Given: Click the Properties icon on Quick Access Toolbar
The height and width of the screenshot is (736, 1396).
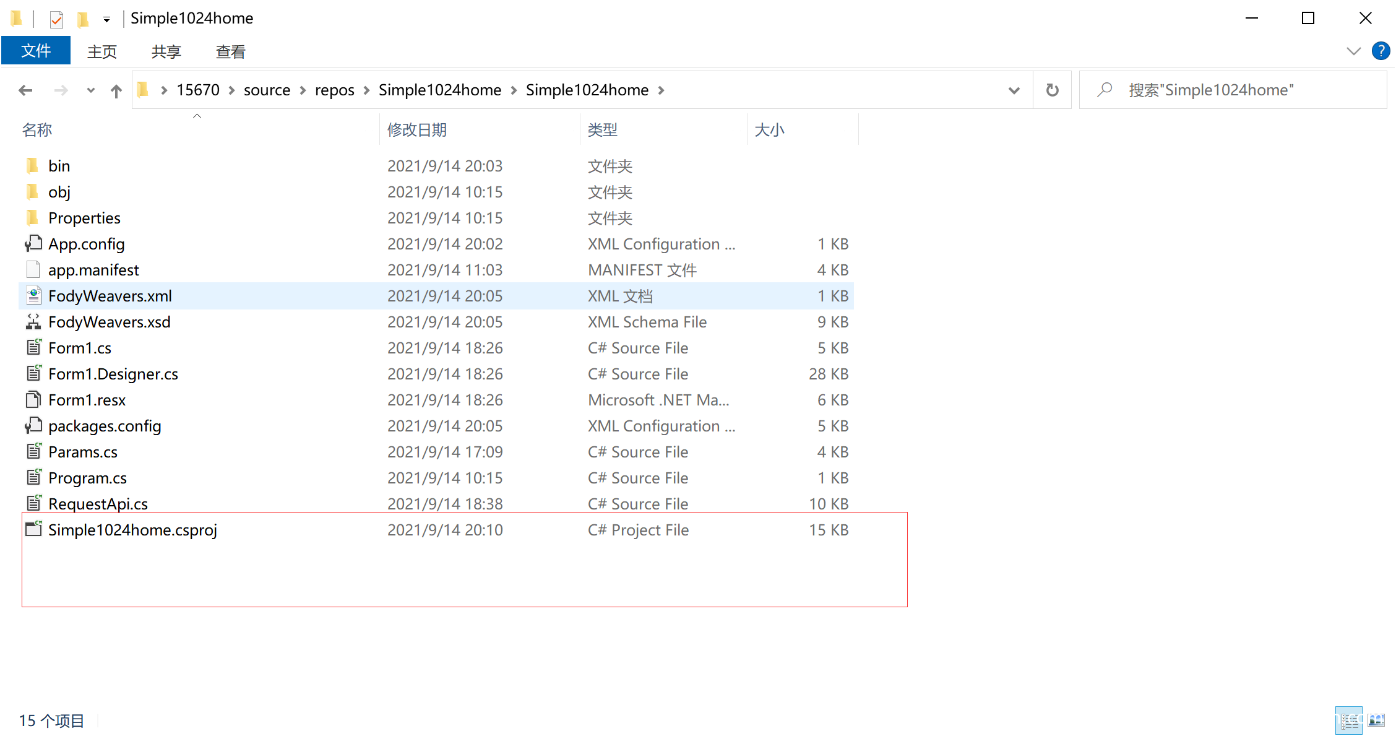Looking at the screenshot, I should coord(56,19).
